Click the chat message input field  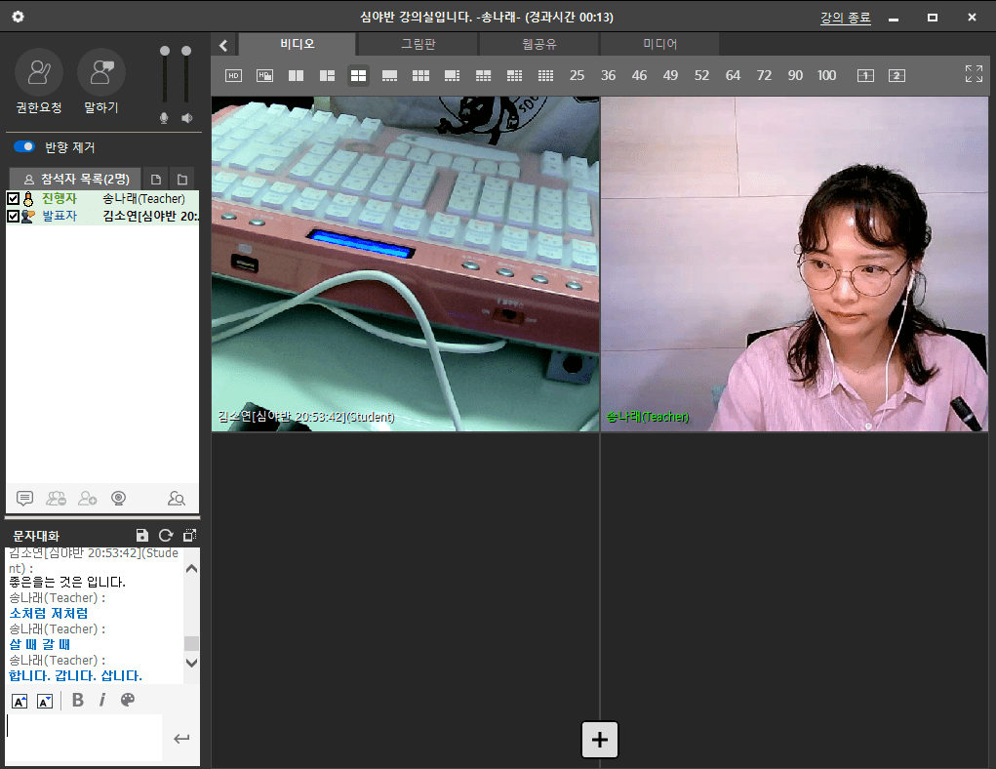click(x=84, y=738)
